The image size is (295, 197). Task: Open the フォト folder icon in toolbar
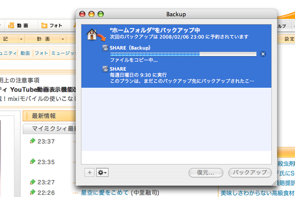click(x=44, y=25)
